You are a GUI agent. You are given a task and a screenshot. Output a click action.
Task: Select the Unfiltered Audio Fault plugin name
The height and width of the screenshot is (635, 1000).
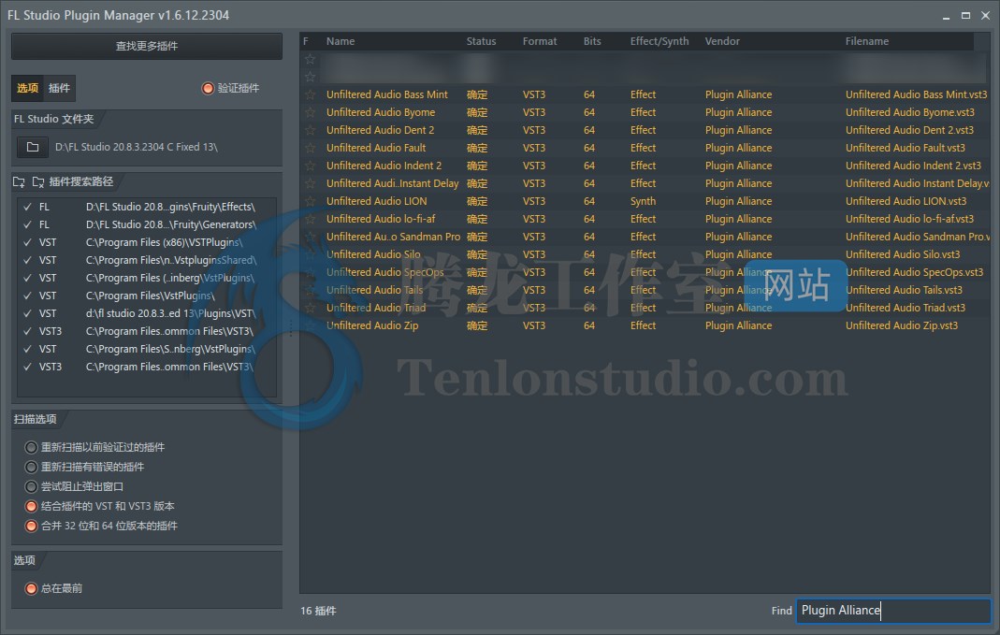coord(376,148)
